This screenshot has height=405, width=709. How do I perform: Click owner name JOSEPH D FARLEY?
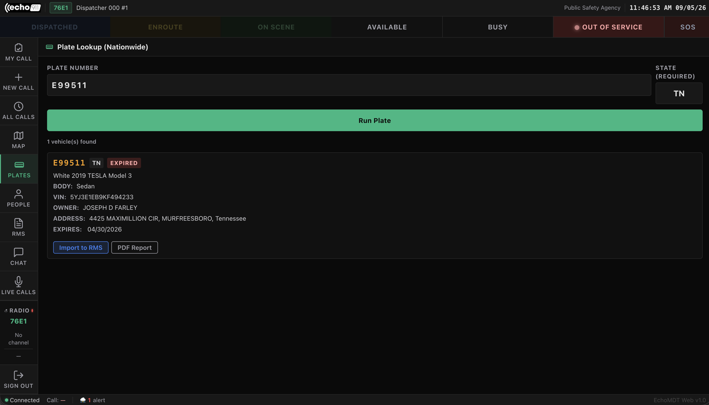click(110, 208)
